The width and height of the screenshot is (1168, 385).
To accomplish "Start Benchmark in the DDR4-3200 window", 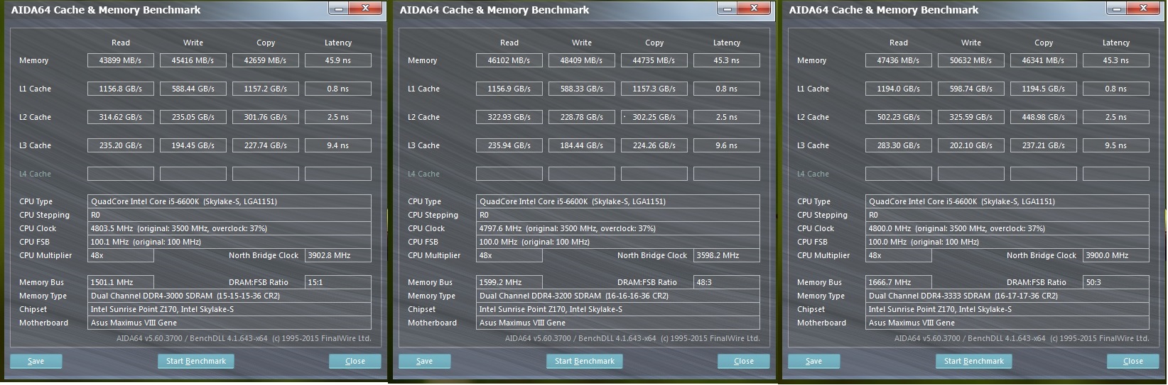I will (585, 362).
